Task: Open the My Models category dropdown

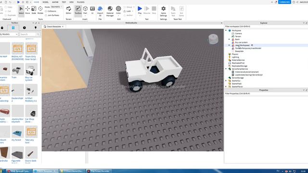Action: click(9, 34)
